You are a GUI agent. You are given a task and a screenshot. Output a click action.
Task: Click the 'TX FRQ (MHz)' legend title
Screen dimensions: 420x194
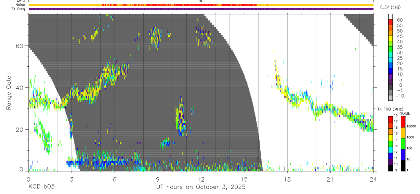coord(390,109)
